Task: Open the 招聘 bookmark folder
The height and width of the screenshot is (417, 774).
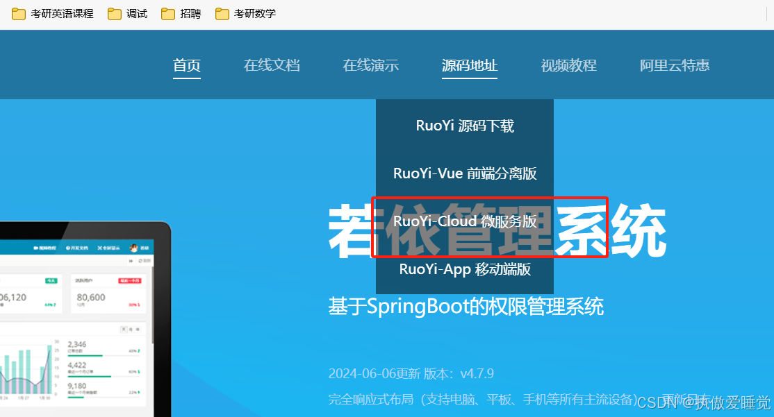Action: pyautogui.click(x=181, y=14)
